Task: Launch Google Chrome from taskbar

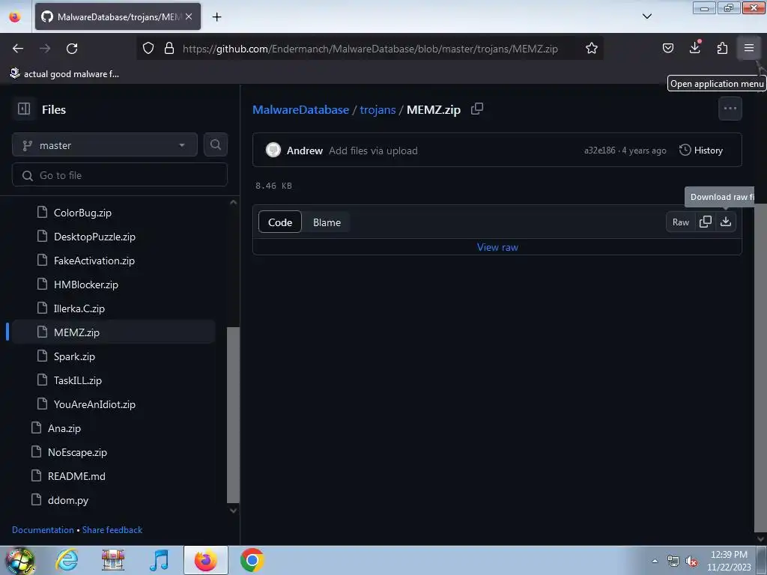Action: tap(252, 560)
